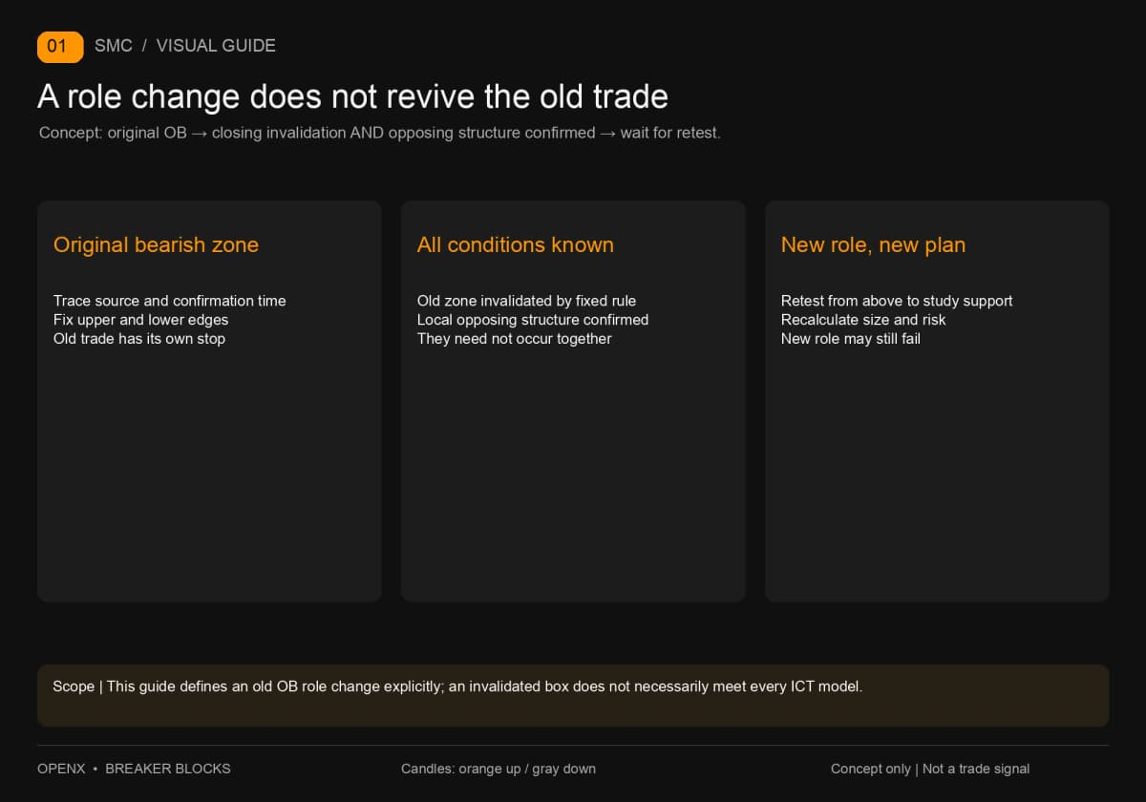This screenshot has height=802, width=1146.
Task: Click the "Recalculate size and risk" line
Action: (x=863, y=320)
